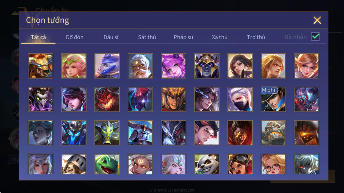This screenshot has width=344, height=193.
Task: Open the 'Pháp sư' tab
Action: tap(183, 37)
